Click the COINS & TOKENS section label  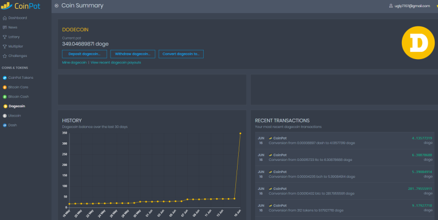pyautogui.click(x=15, y=68)
